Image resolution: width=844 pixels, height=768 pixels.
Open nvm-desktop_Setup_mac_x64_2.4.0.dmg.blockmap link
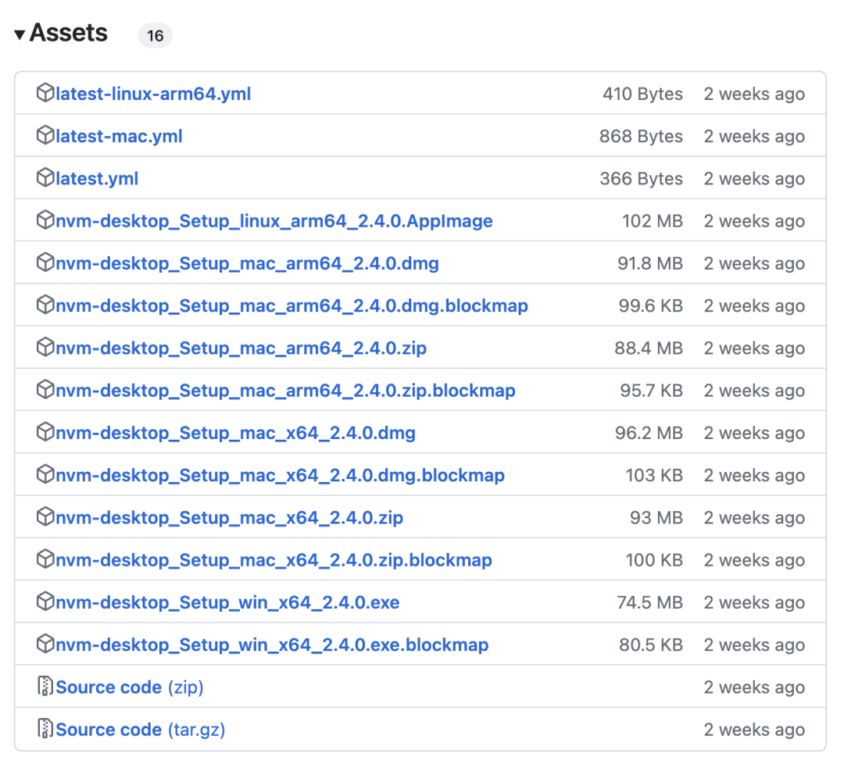pos(280,475)
